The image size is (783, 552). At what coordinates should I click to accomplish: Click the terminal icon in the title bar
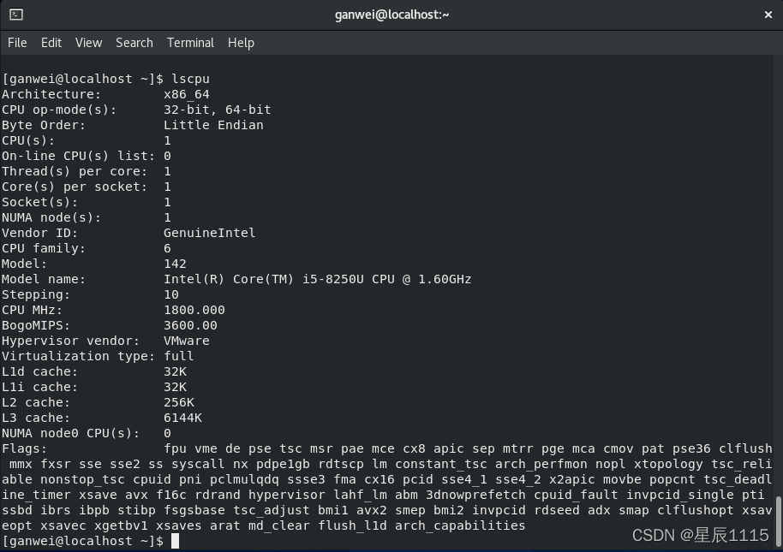[x=16, y=15]
